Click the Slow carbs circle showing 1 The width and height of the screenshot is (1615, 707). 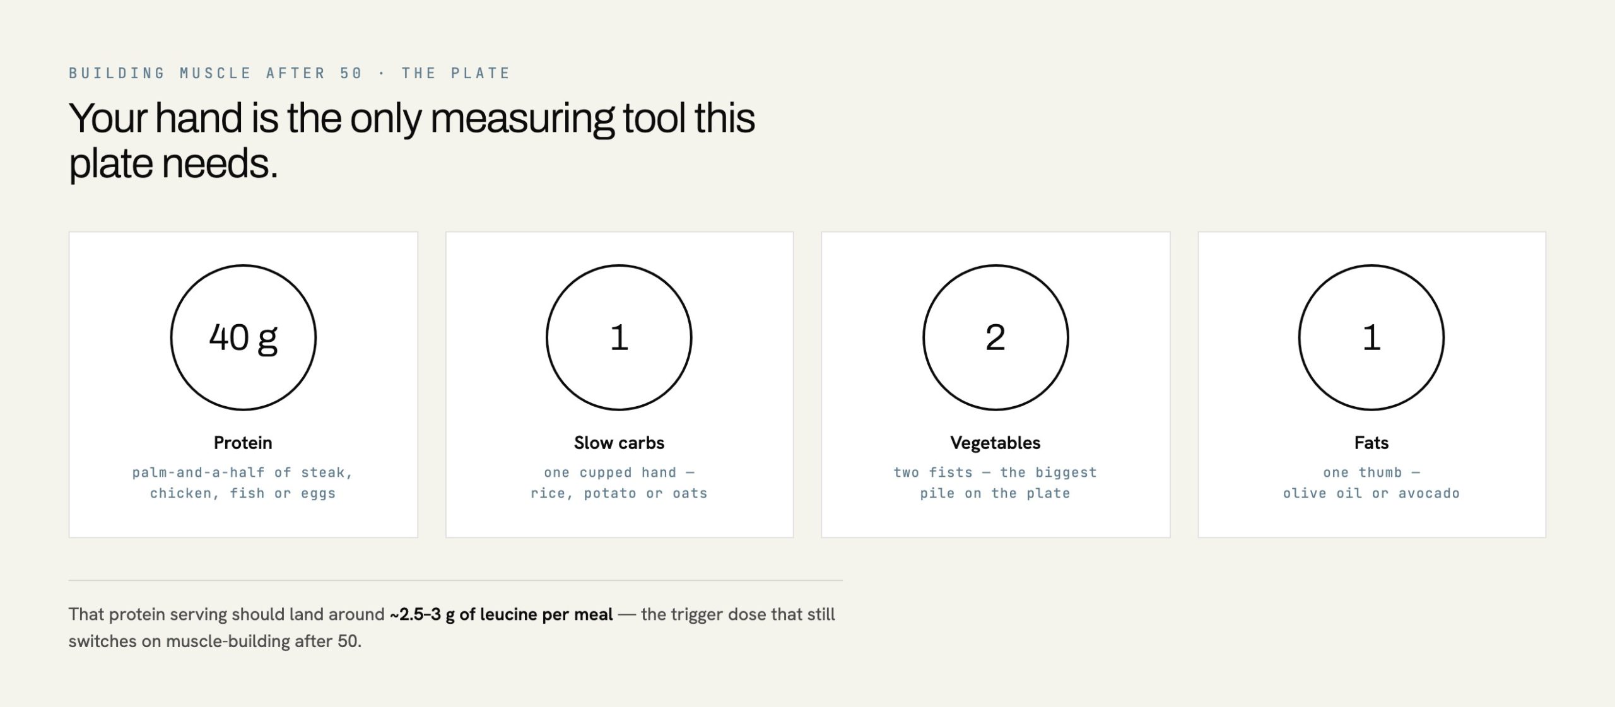(619, 337)
